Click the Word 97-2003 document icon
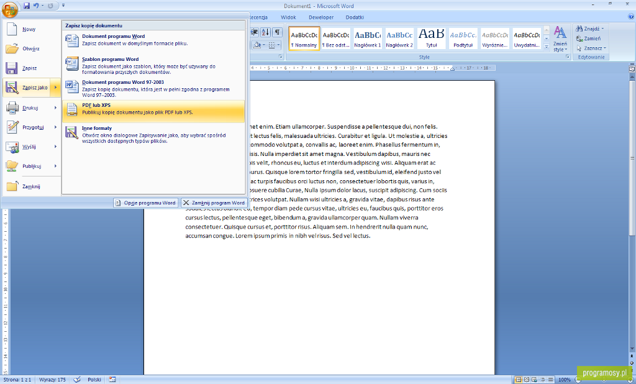636x384 pixels. click(x=72, y=86)
